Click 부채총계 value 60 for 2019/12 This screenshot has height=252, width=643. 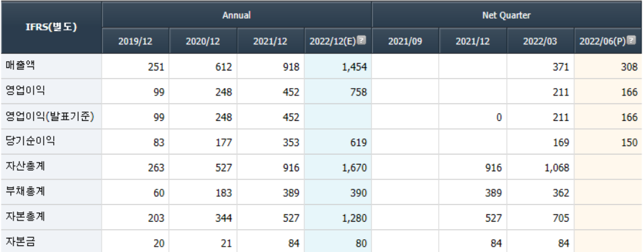pyautogui.click(x=159, y=193)
